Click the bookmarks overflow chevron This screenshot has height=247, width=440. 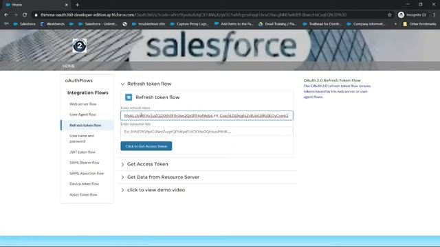395,24
